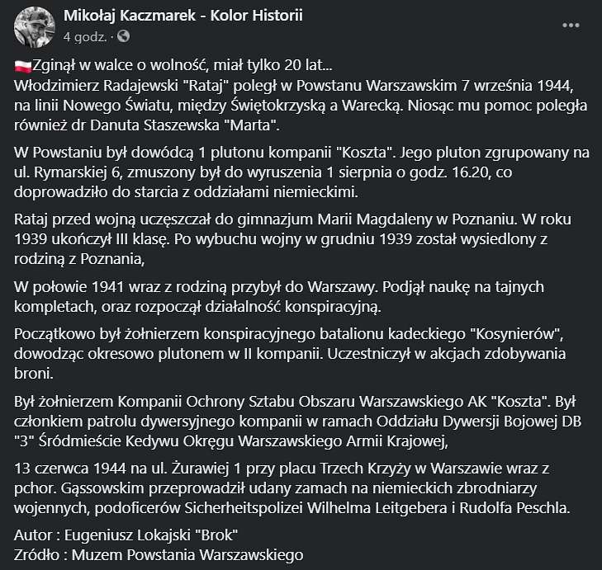Click the Polish flag emoji in post
Image resolution: width=602 pixels, height=570 pixels.
[x=22, y=66]
